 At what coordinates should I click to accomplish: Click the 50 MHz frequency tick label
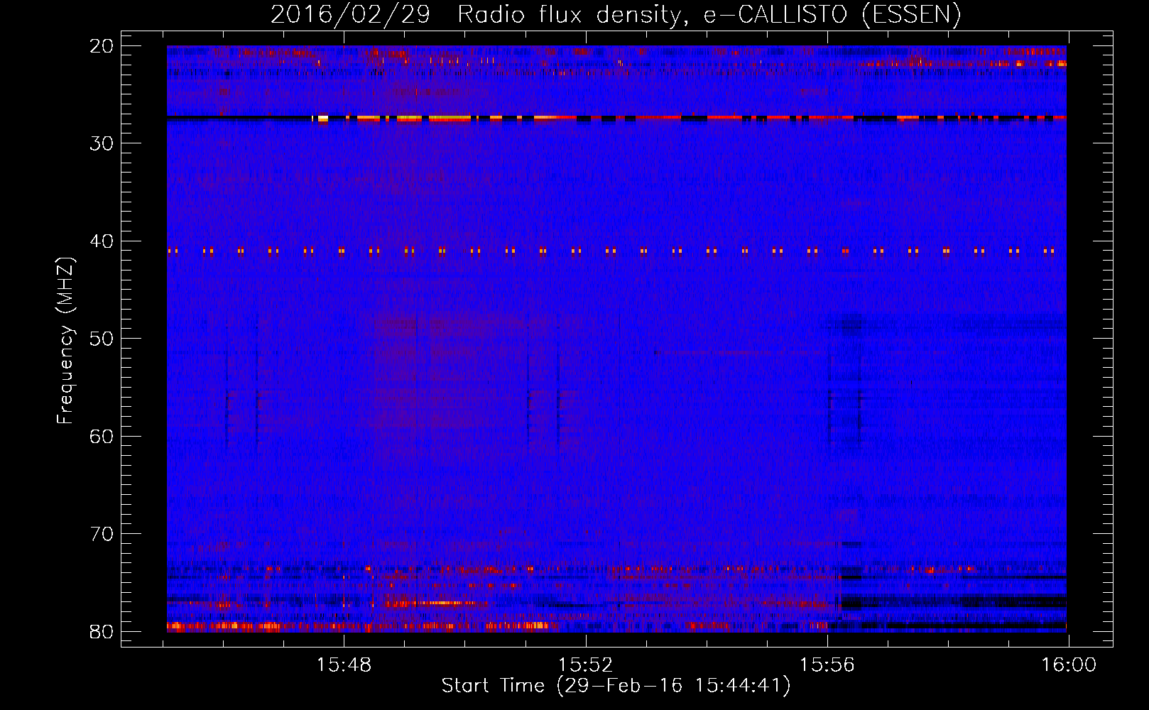(102, 339)
